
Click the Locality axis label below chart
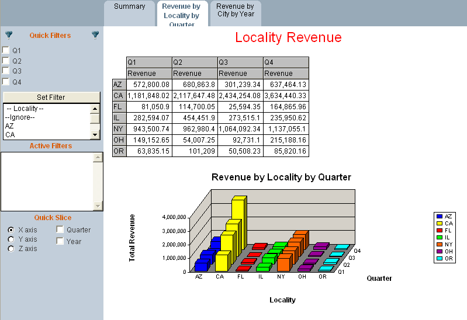[x=282, y=300]
